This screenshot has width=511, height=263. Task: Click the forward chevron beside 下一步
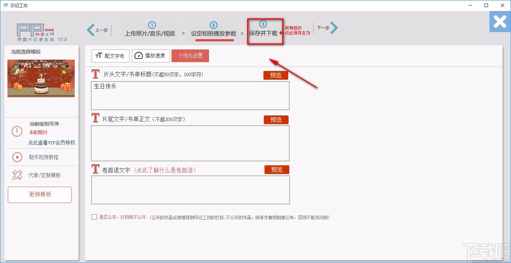click(334, 28)
